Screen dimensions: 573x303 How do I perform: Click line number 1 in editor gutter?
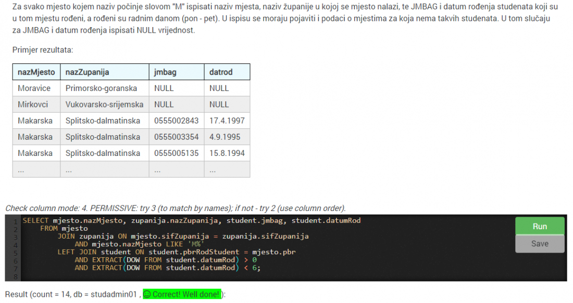click(15, 222)
